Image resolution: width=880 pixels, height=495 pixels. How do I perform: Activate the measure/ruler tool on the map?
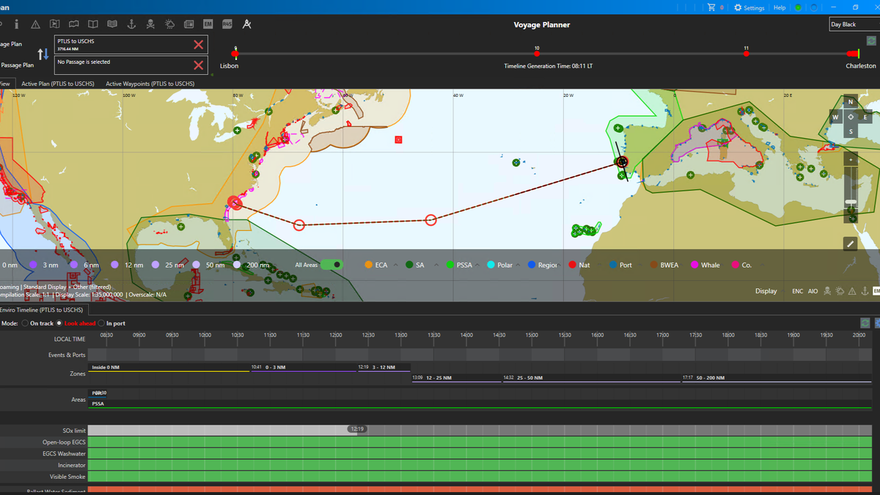(849, 243)
